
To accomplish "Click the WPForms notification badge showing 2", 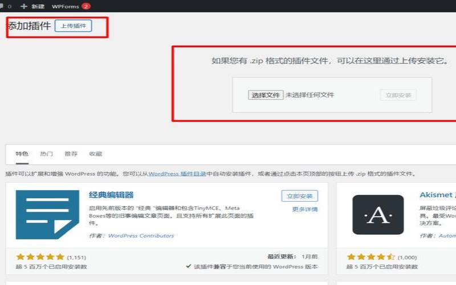I will coord(86,6).
